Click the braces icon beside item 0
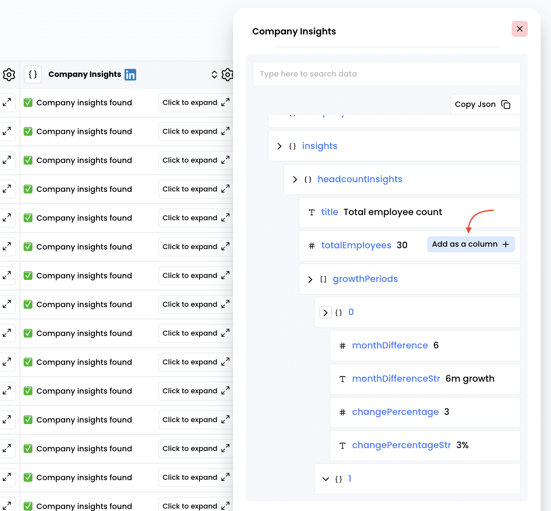This screenshot has height=511, width=551. pyautogui.click(x=339, y=313)
